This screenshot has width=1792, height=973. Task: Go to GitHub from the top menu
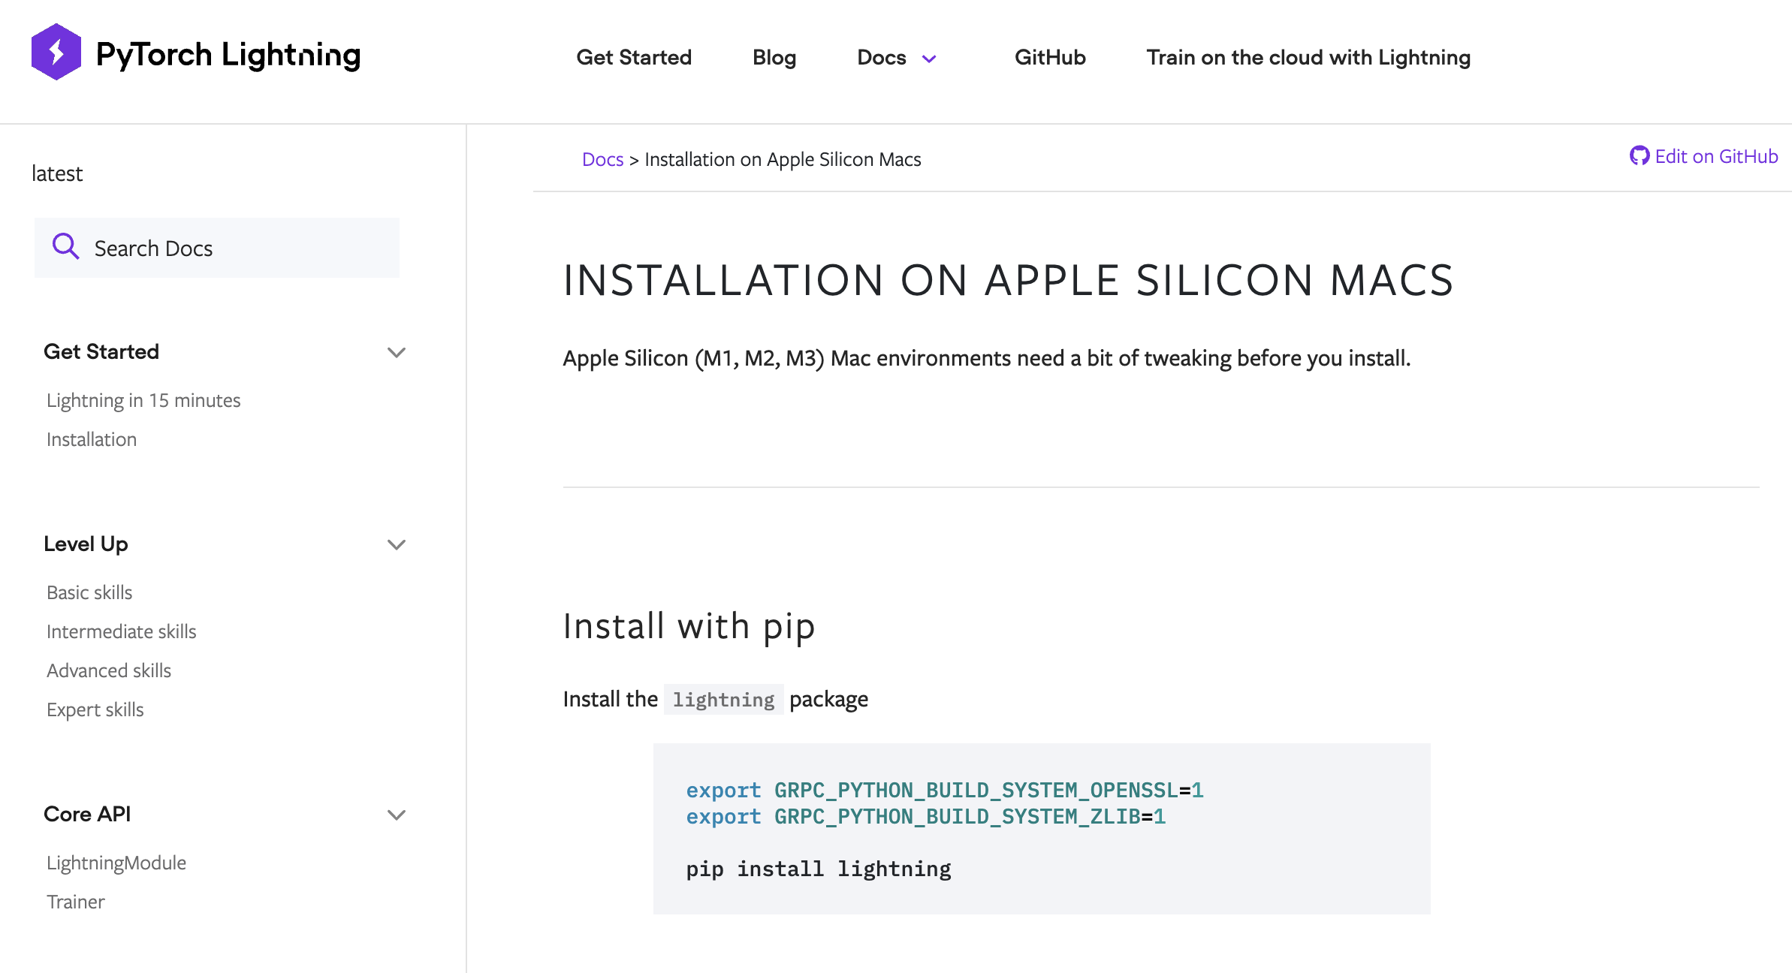pyautogui.click(x=1050, y=57)
